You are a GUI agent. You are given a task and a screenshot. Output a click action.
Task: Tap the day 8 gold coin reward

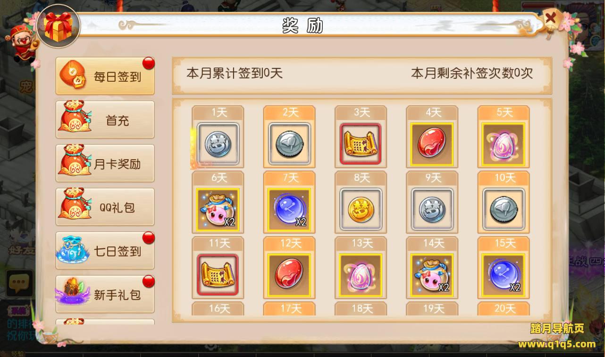tap(361, 209)
